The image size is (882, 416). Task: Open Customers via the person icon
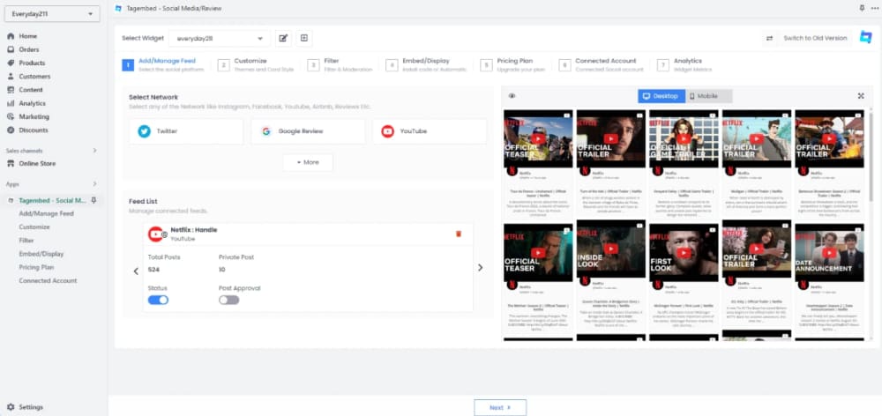pyautogui.click(x=11, y=77)
